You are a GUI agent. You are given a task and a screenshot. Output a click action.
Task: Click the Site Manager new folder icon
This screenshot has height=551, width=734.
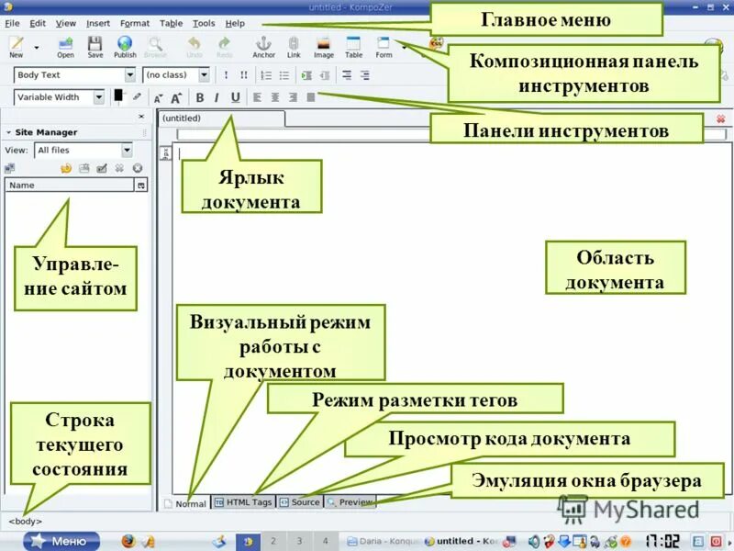(x=83, y=168)
